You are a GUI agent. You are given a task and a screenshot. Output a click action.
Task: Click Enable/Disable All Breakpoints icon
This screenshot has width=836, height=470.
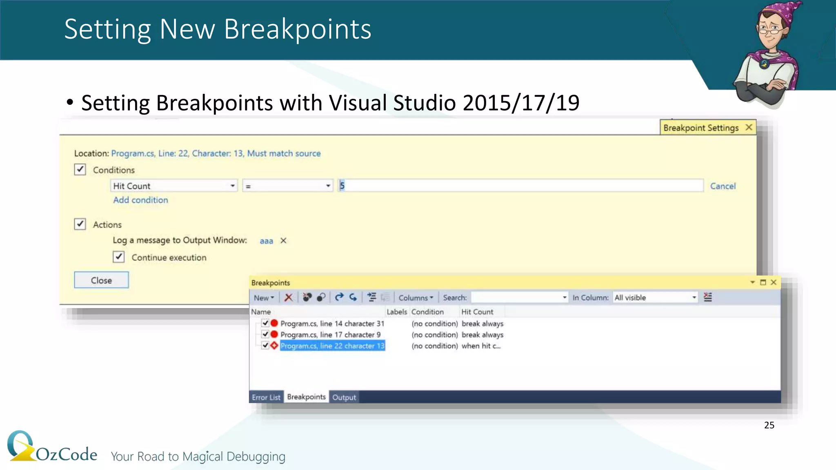[x=321, y=297]
